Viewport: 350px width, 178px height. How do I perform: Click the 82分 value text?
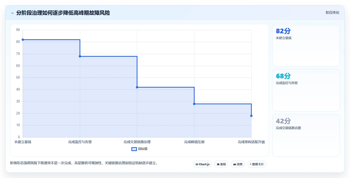pyautogui.click(x=283, y=31)
